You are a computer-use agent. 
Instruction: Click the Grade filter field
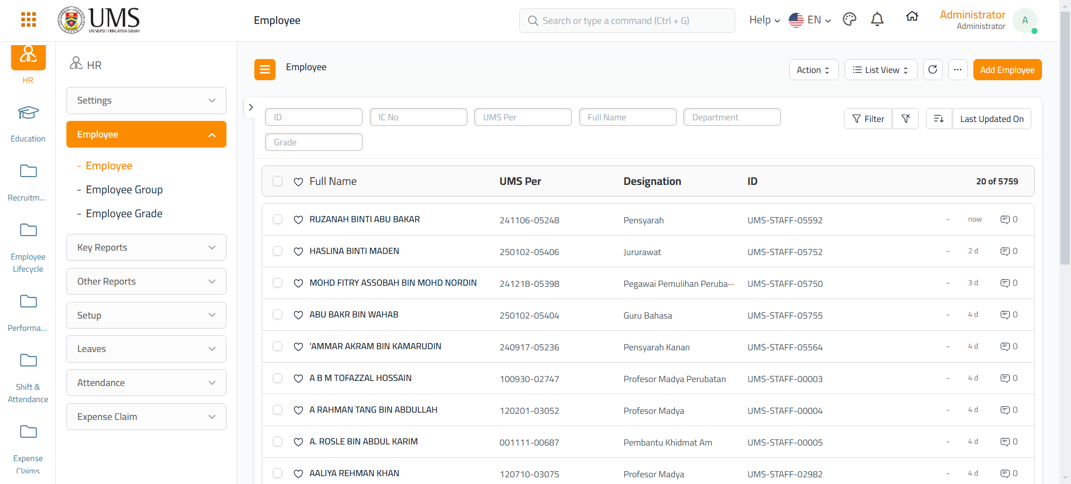313,142
